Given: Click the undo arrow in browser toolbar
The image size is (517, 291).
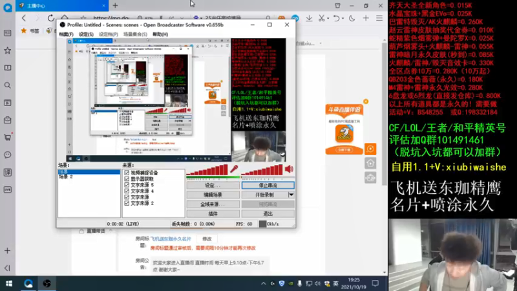Looking at the screenshot, I should [335, 18].
